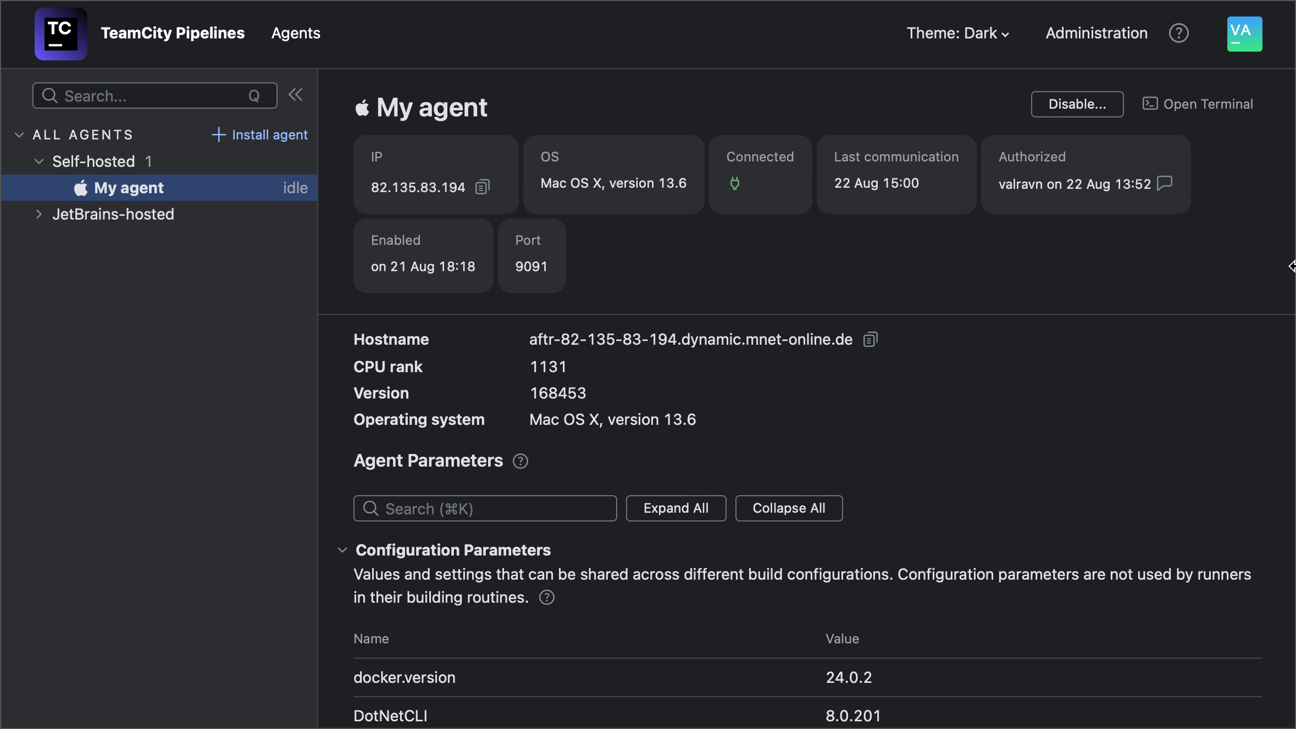This screenshot has width=1296, height=729.
Task: Expand the JetBrains-hosted group
Action: (x=38, y=214)
